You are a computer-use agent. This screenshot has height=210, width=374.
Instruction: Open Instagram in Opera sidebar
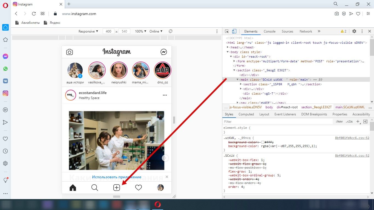point(5,93)
